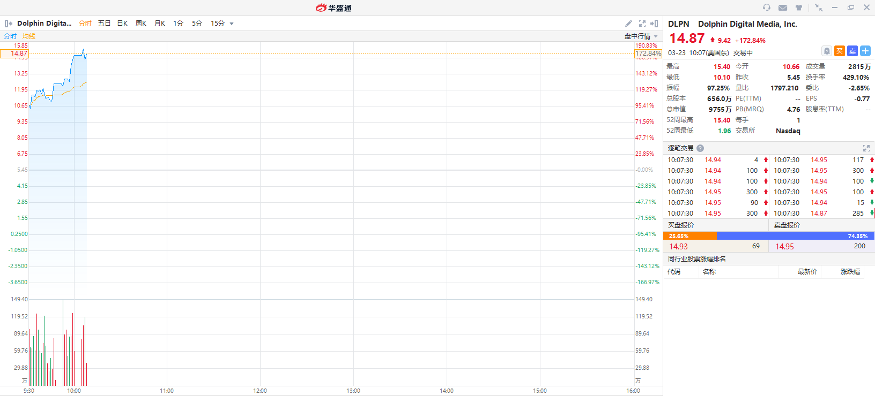Toggle the orange 均线 average line legend
Screen dimensions: 875x396
(29, 36)
